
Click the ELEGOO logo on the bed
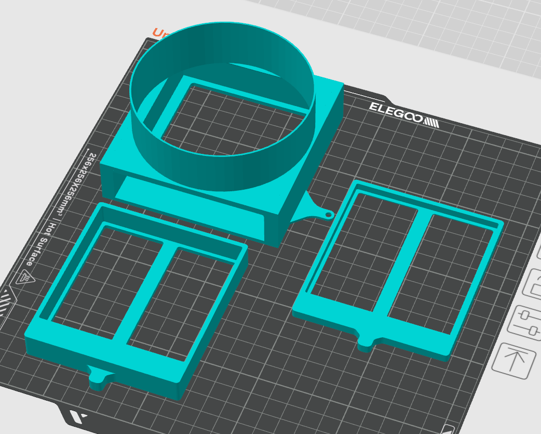[x=404, y=115]
